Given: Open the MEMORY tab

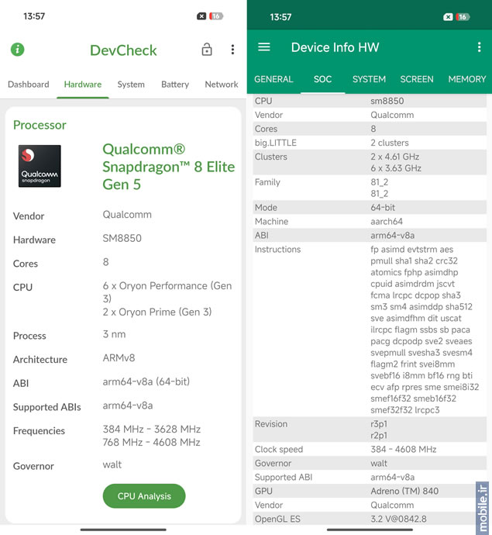Looking at the screenshot, I should pos(466,79).
